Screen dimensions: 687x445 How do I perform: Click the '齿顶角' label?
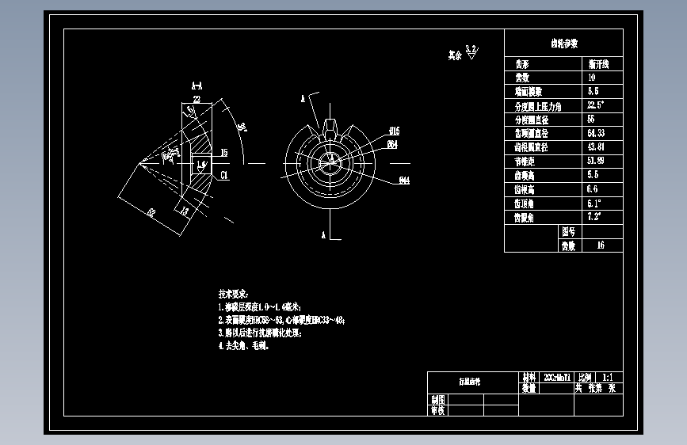[x=524, y=203]
